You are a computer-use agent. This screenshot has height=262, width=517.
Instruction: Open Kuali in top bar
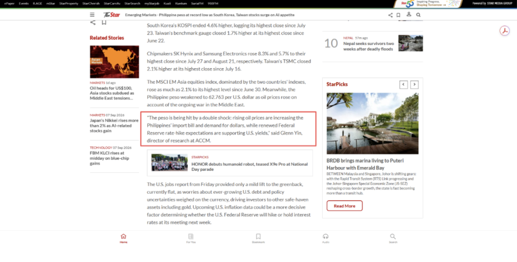click(167, 3)
